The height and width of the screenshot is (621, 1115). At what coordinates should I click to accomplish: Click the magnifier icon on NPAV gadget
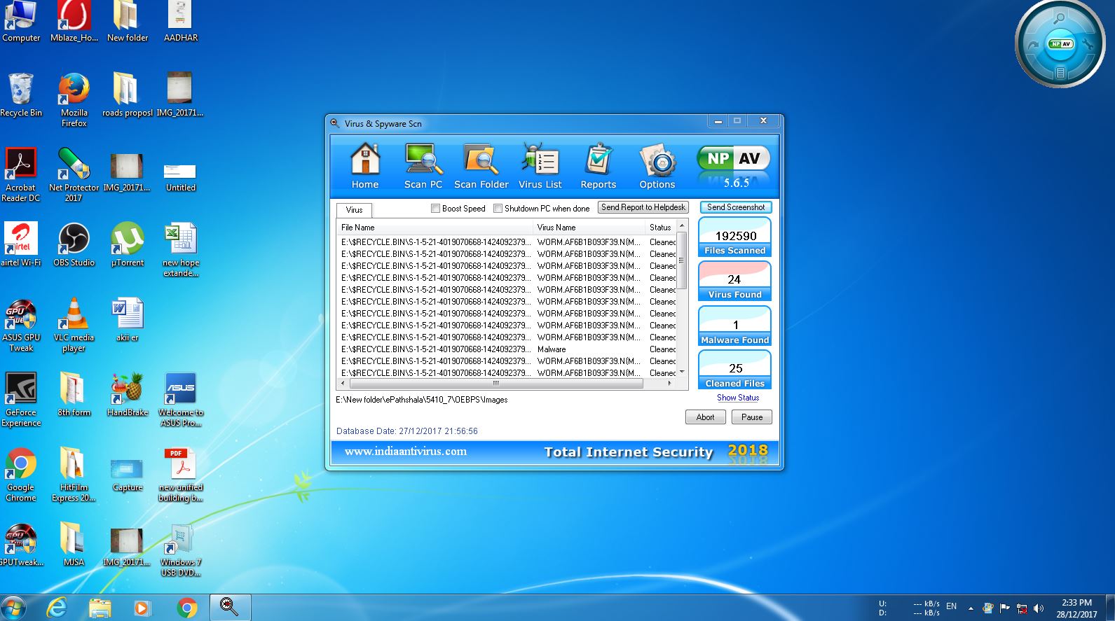[x=1060, y=18]
